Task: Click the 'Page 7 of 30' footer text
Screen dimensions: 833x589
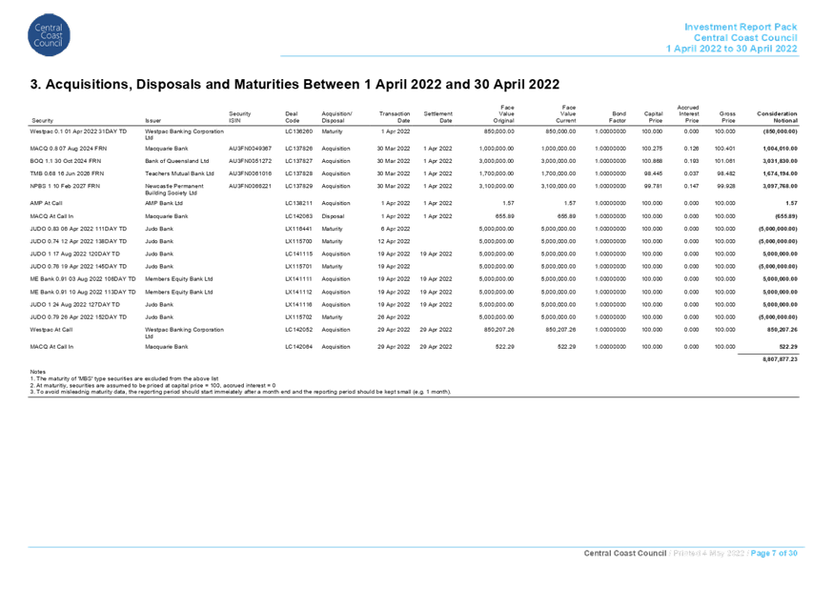Action: click(x=774, y=554)
